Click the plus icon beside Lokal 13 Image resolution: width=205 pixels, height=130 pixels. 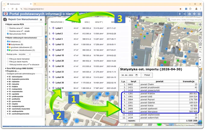[53, 44]
